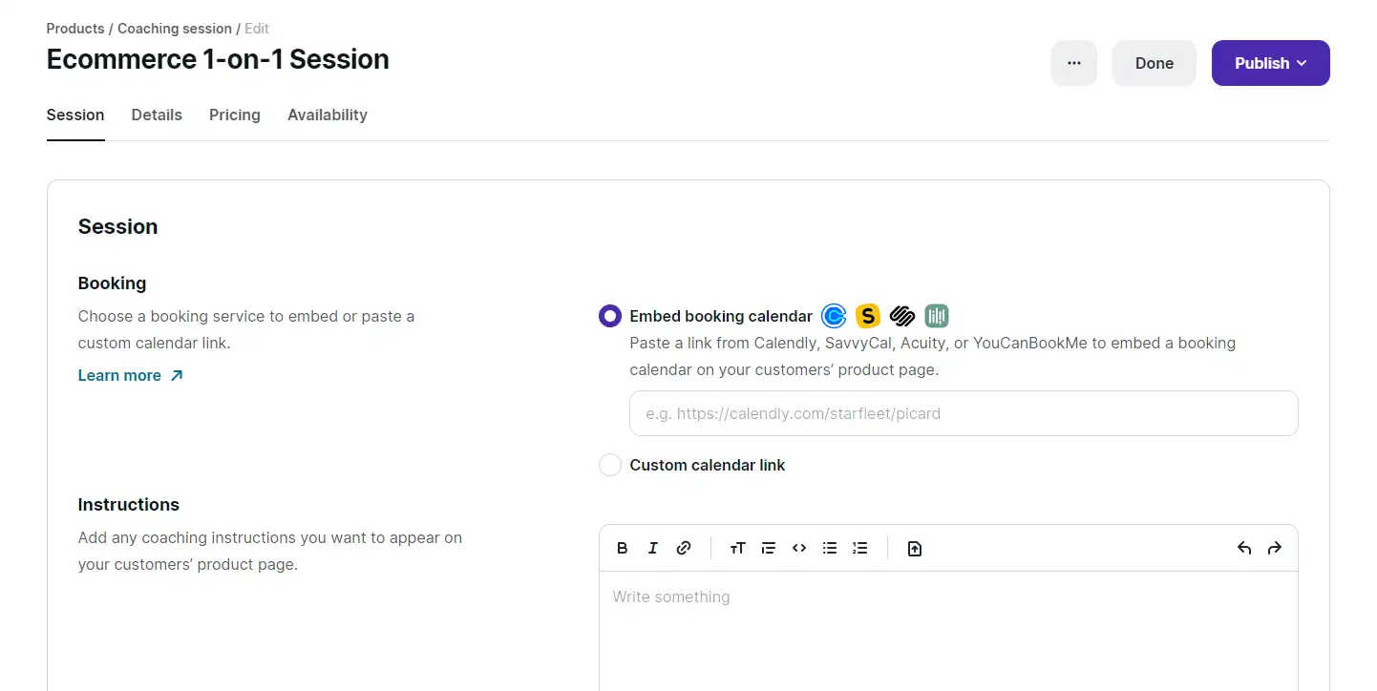
Task: Undo the last edit in the editor
Action: (1244, 548)
